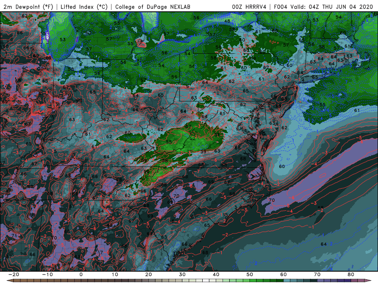Click the 71 dewpoint value on the map

tap(14, 235)
